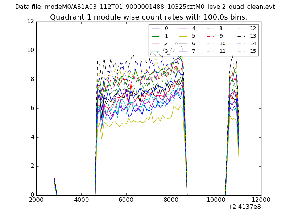This screenshot has height=217, width=290.
Task: Click x-axis tick label 6000
Action: pos(126,200)
